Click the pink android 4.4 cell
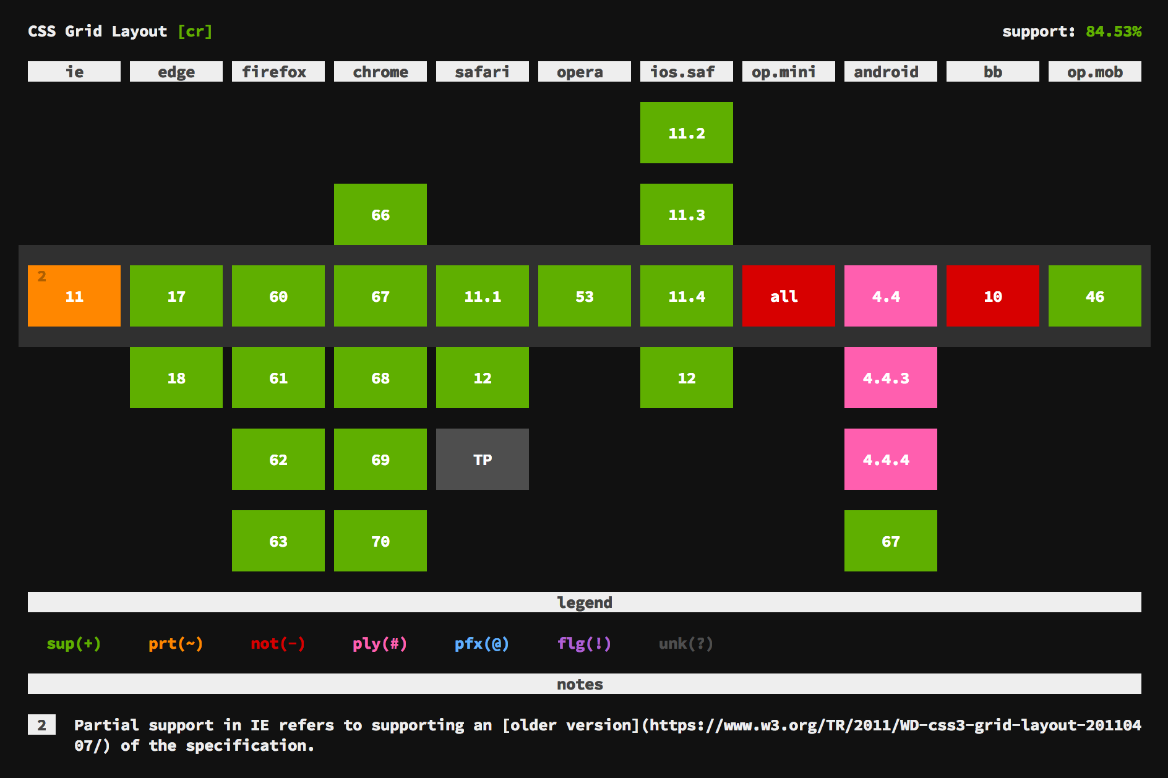The height and width of the screenshot is (778, 1168). pos(891,296)
